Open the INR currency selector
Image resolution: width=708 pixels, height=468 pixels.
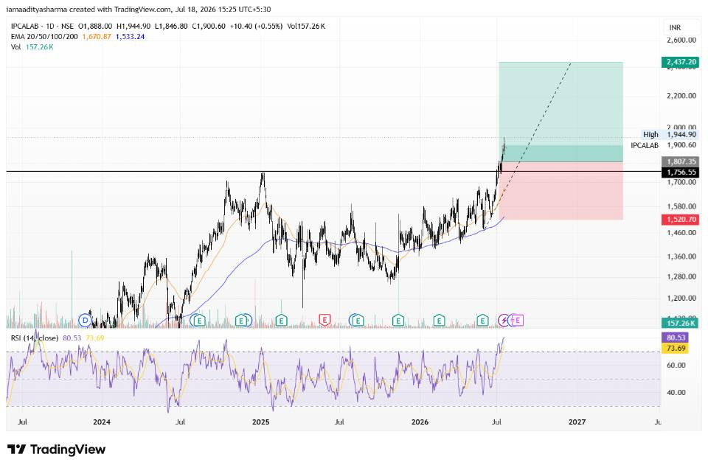pos(675,27)
